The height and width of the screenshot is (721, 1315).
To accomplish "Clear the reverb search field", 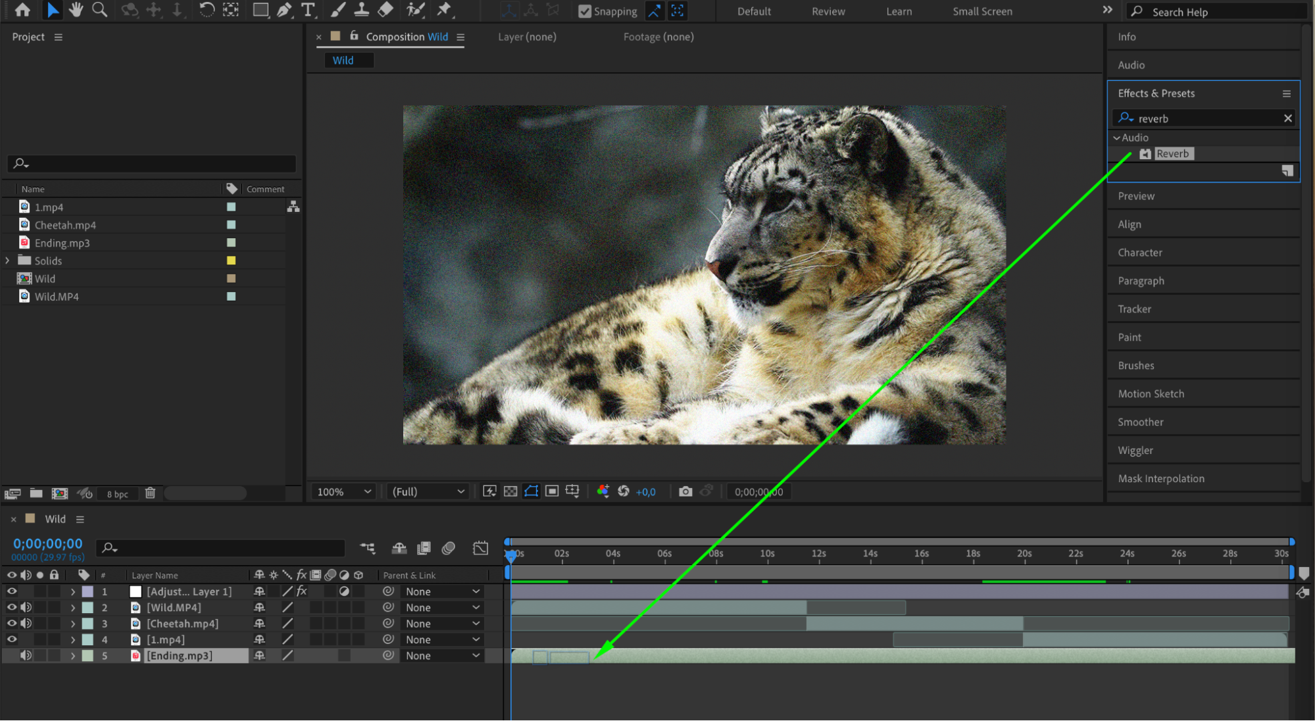I will [x=1287, y=118].
